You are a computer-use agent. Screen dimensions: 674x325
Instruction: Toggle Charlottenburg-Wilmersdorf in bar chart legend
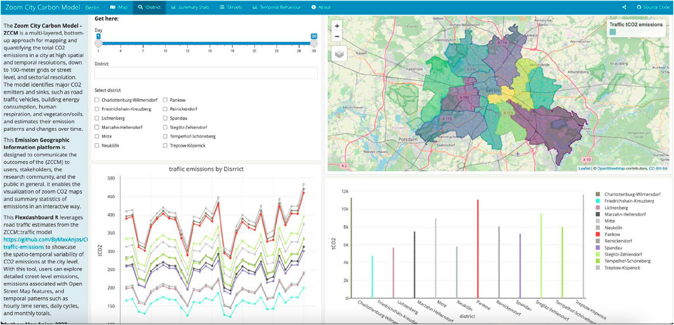tap(628, 194)
